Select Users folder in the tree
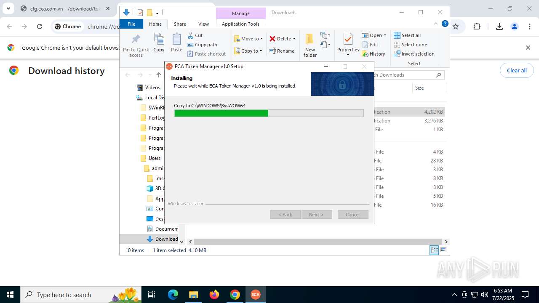Screen dimensions: 539x303 (150, 158)
